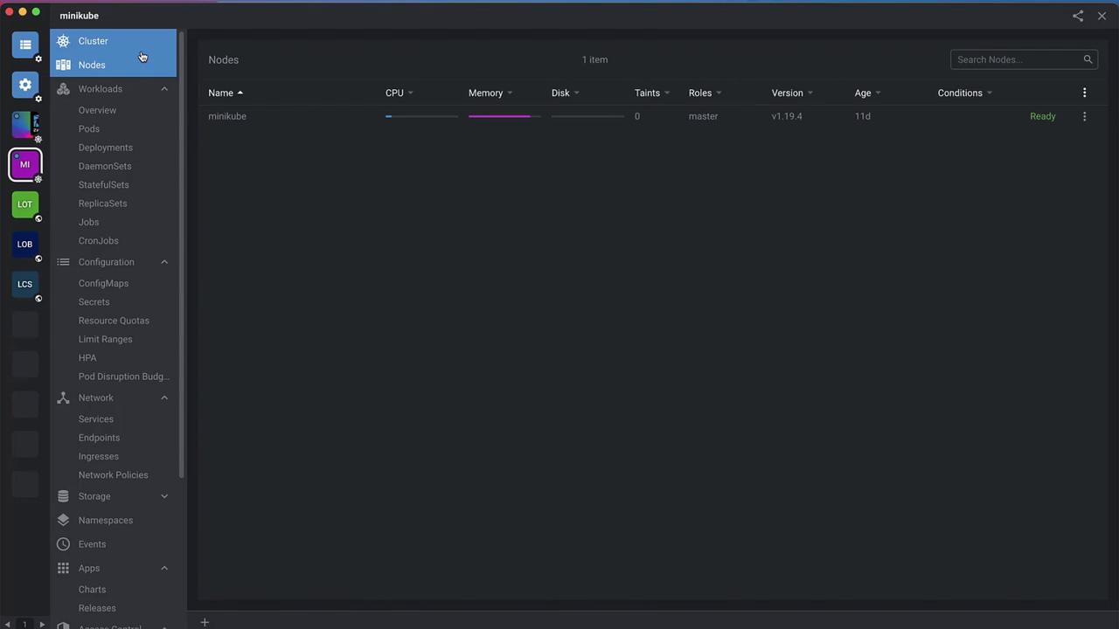Show Services
The image size is (1119, 629).
pyautogui.click(x=96, y=419)
